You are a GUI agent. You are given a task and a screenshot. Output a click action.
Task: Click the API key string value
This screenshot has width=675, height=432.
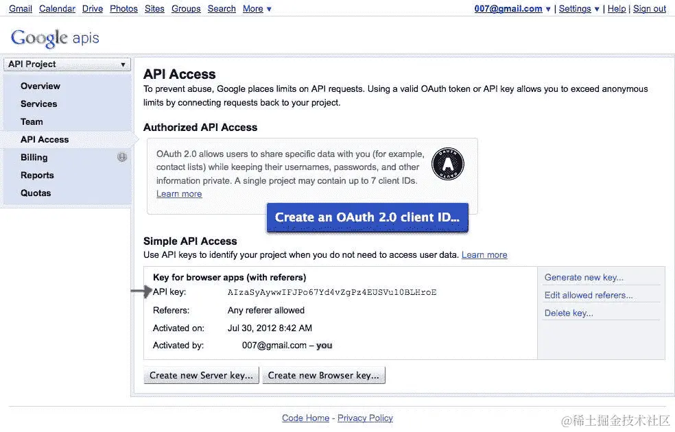pyautogui.click(x=332, y=292)
